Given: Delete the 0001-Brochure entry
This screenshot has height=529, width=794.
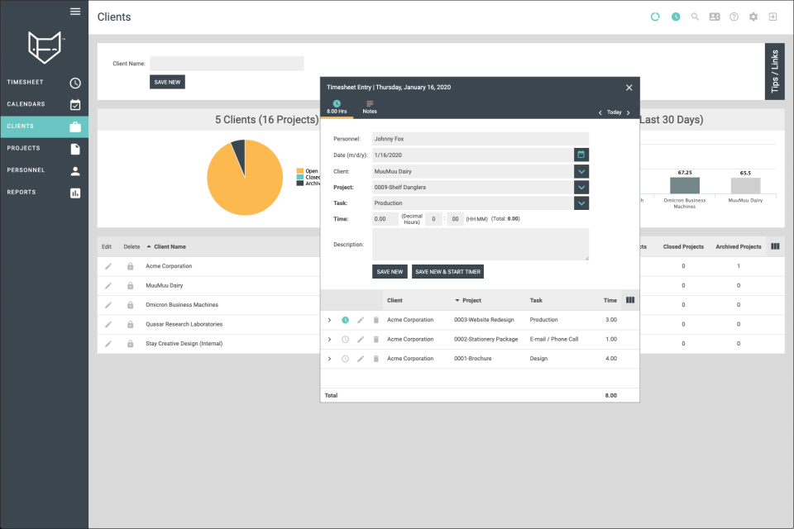Looking at the screenshot, I should (x=375, y=359).
